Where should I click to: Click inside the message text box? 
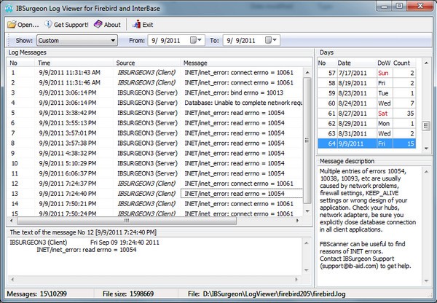point(157,262)
